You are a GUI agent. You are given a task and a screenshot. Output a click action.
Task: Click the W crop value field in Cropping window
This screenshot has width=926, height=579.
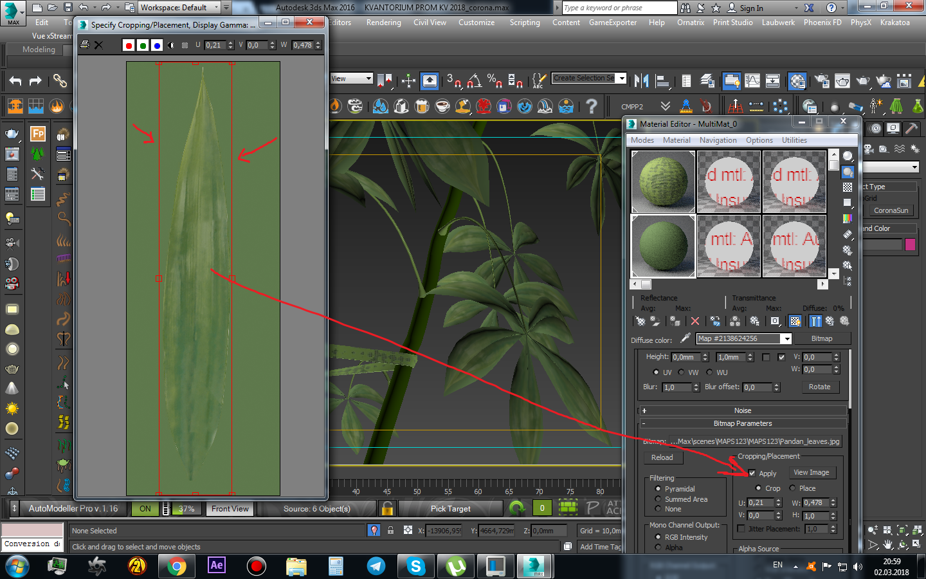coord(302,45)
